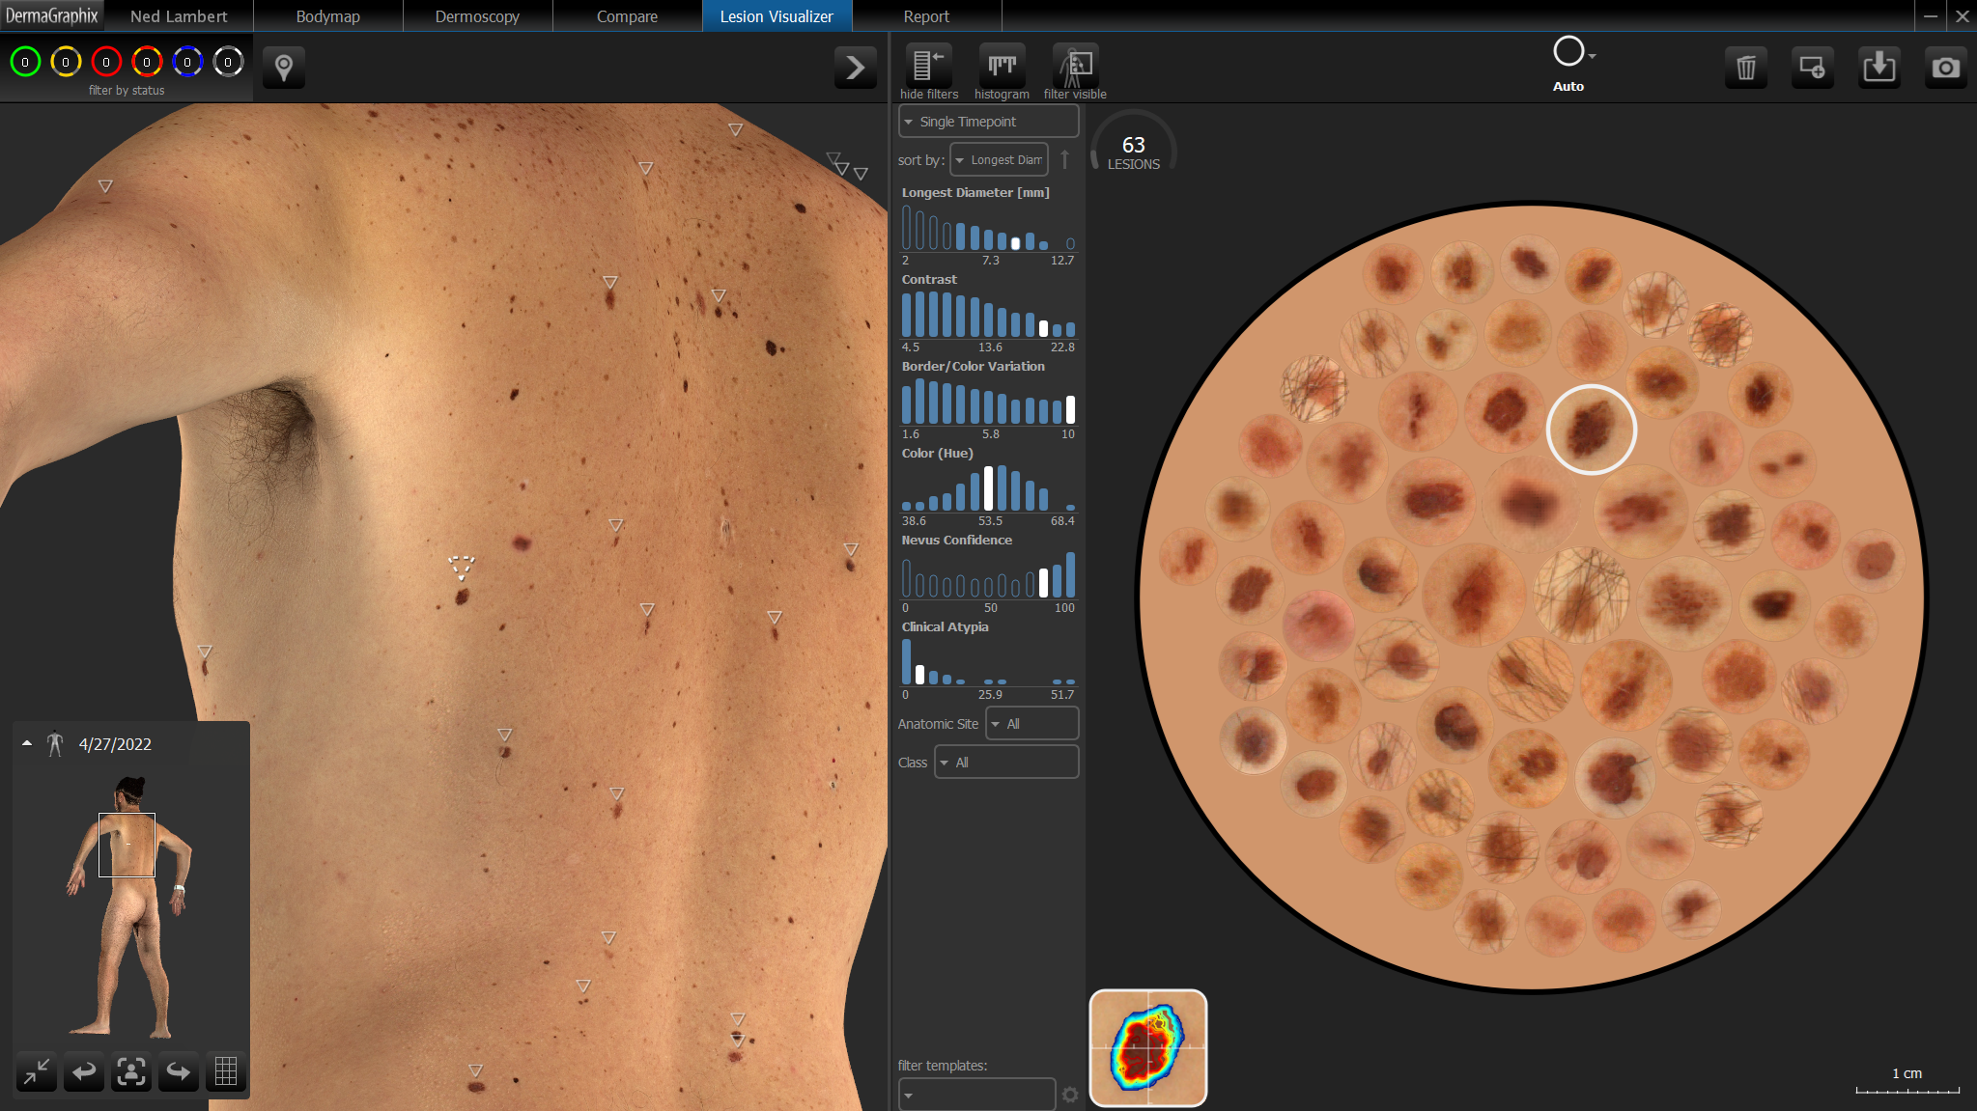The width and height of the screenshot is (1977, 1111).
Task: Click the location pin marker icon
Action: [284, 68]
